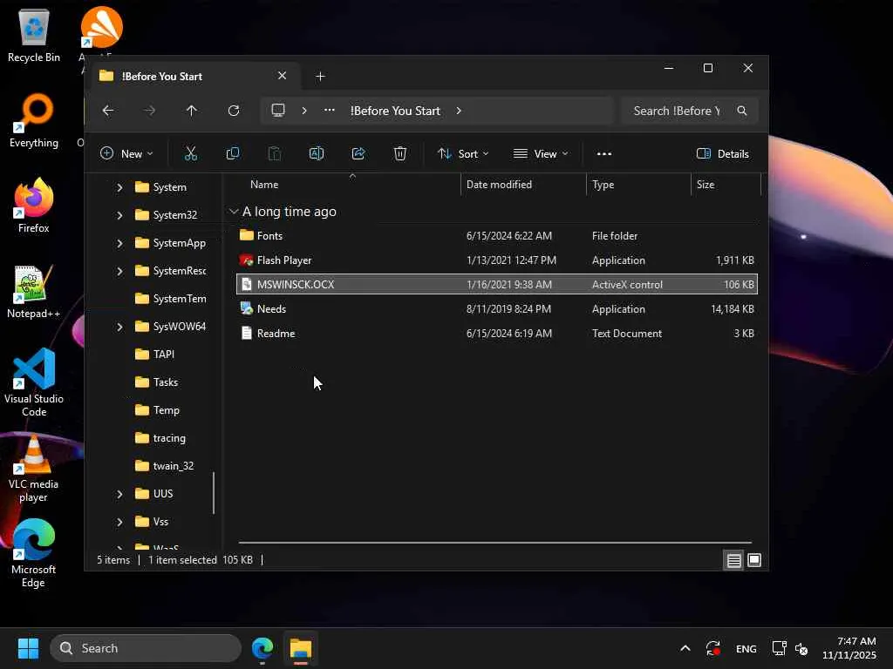
Task: Open Microsoft Edge from taskbar
Action: tap(262, 648)
